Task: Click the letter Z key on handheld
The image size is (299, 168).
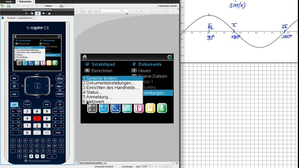Action: (x=43, y=156)
